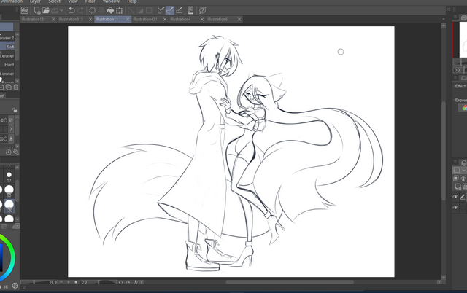Viewport: 467px width, 293px height.
Task: Toggle the tool property lock icon
Action: click(15, 110)
